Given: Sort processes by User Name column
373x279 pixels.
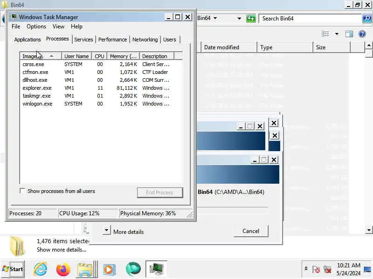Looking at the screenshot, I should tap(76, 56).
